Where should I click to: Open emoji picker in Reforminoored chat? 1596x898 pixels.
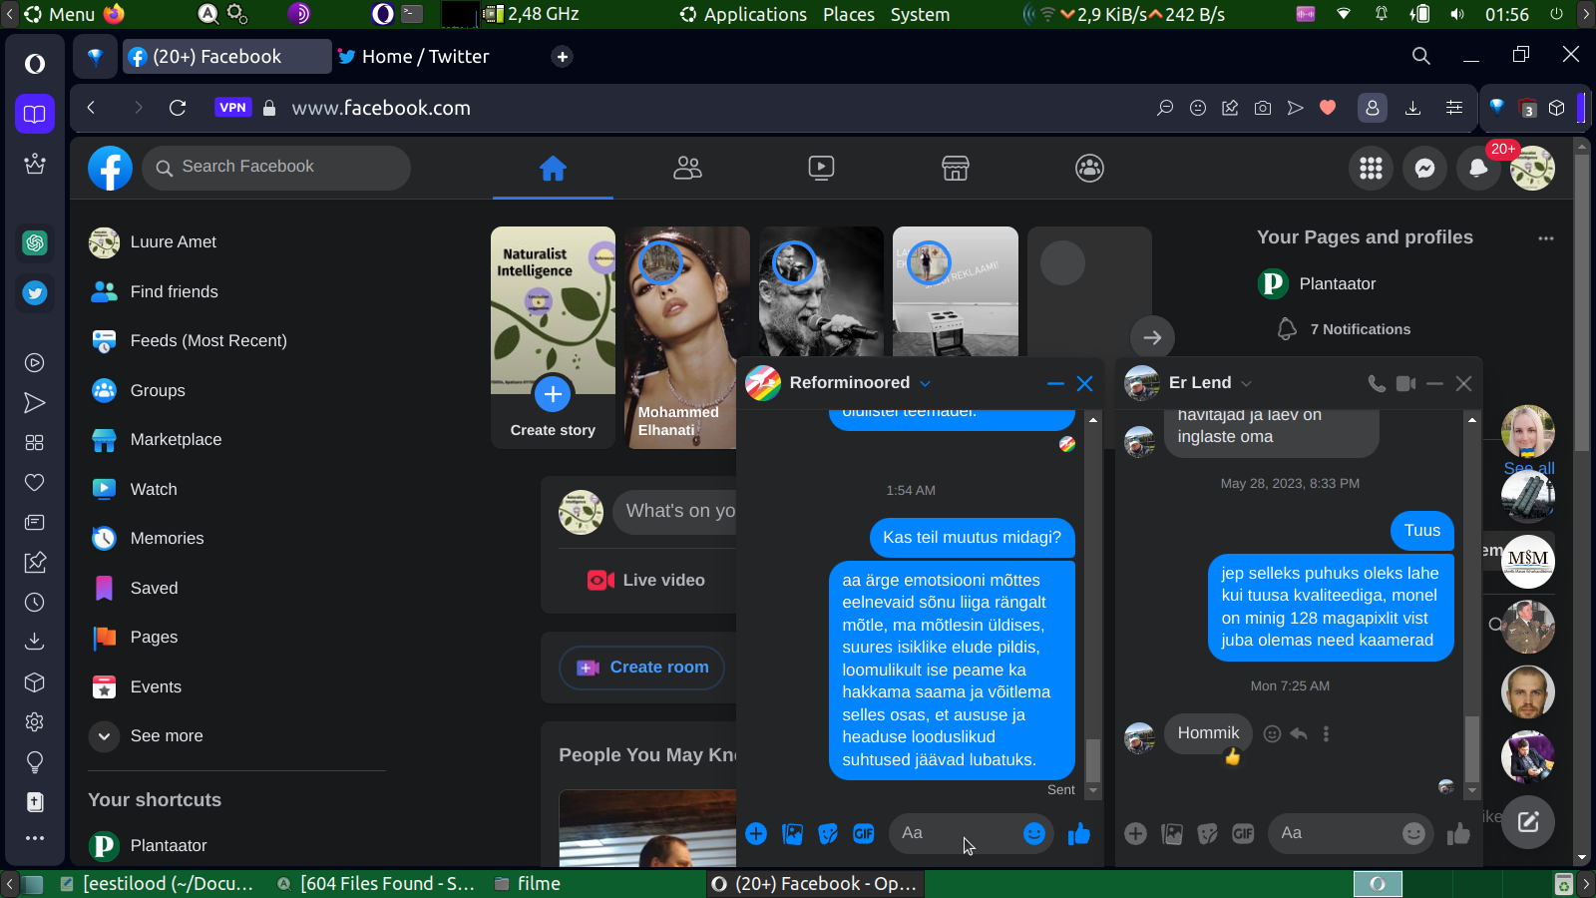1034,834
